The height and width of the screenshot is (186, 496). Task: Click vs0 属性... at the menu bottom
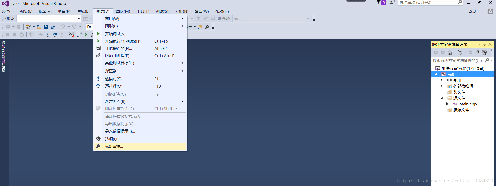point(140,146)
